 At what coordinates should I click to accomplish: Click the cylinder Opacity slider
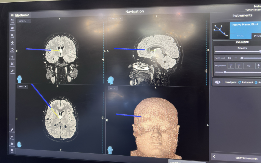pos(237,51)
